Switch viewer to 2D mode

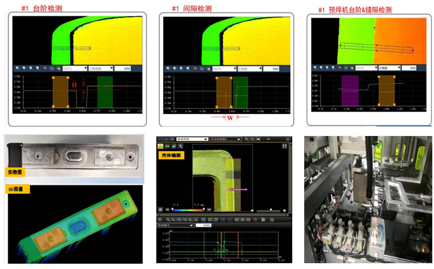(x=166, y=139)
